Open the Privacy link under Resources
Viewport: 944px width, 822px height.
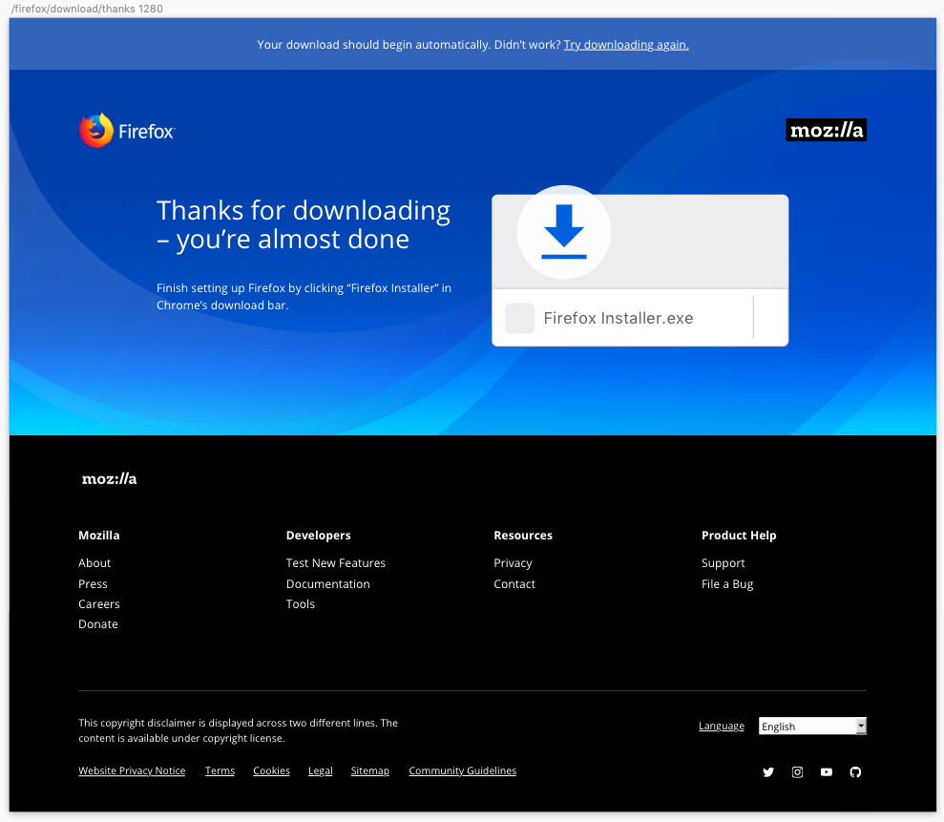tap(513, 563)
